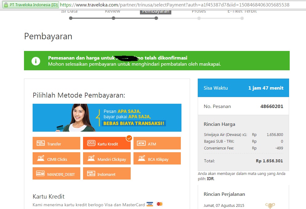Viewport: 306px width, 209px height.
Task: Click the Bagasi SUB - TRK row
Action: [243, 141]
